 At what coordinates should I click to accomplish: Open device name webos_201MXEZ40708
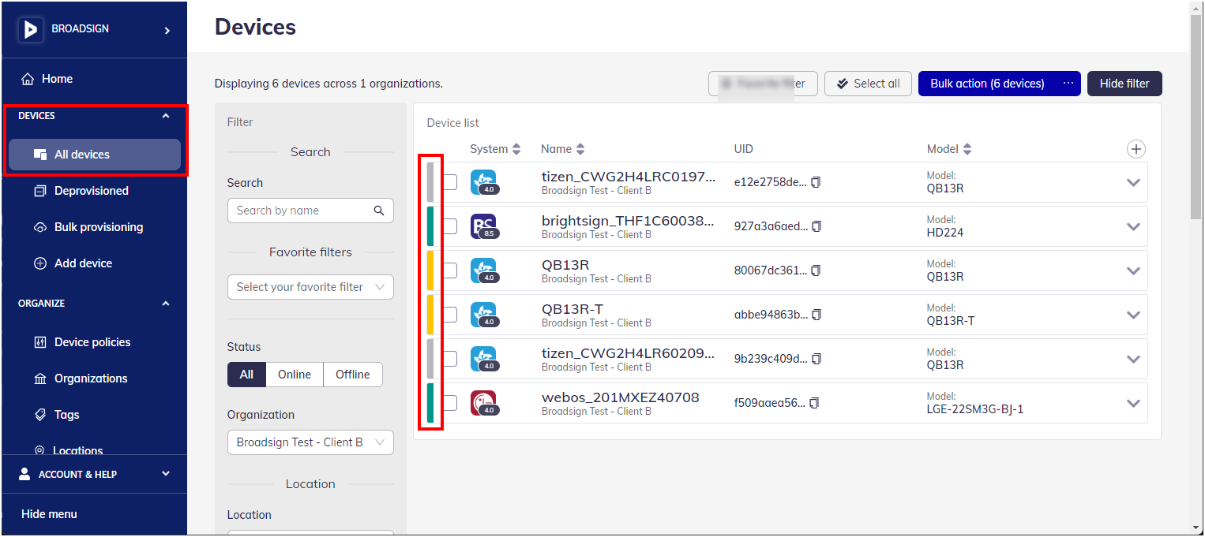point(620,397)
